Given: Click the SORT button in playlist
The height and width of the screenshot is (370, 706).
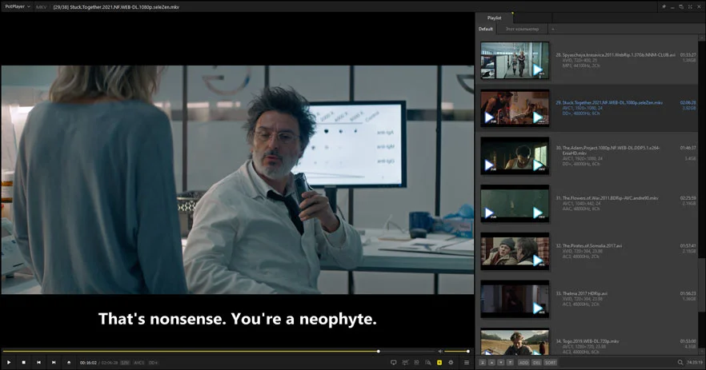Looking at the screenshot, I should [550, 362].
